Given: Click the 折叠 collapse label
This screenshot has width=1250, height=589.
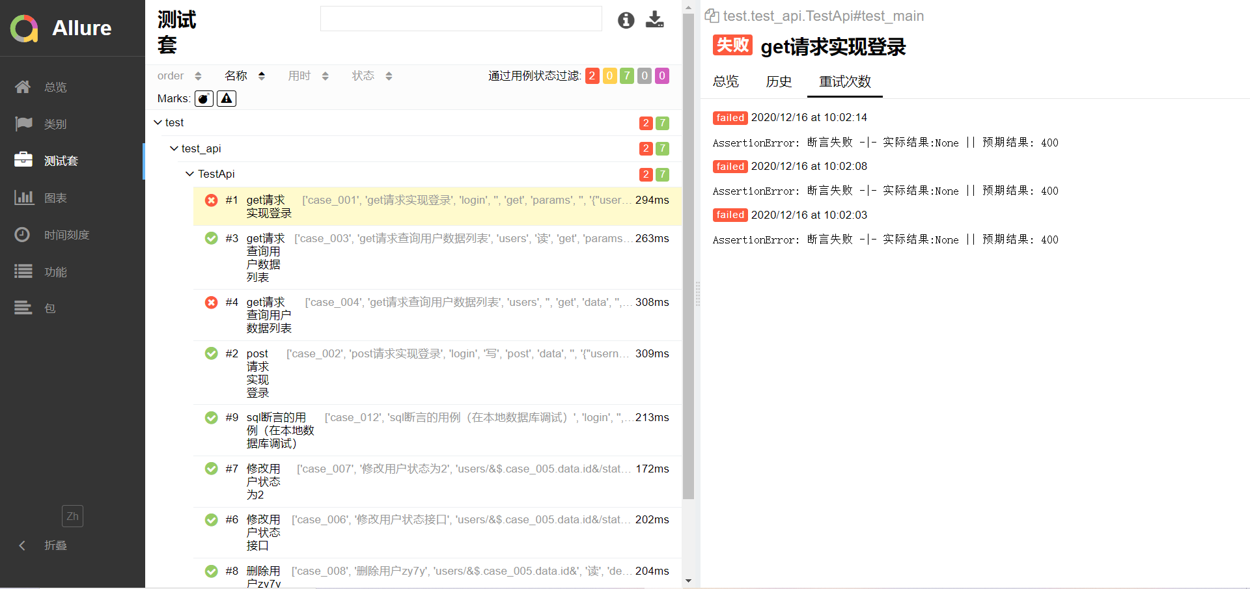Looking at the screenshot, I should [x=55, y=545].
